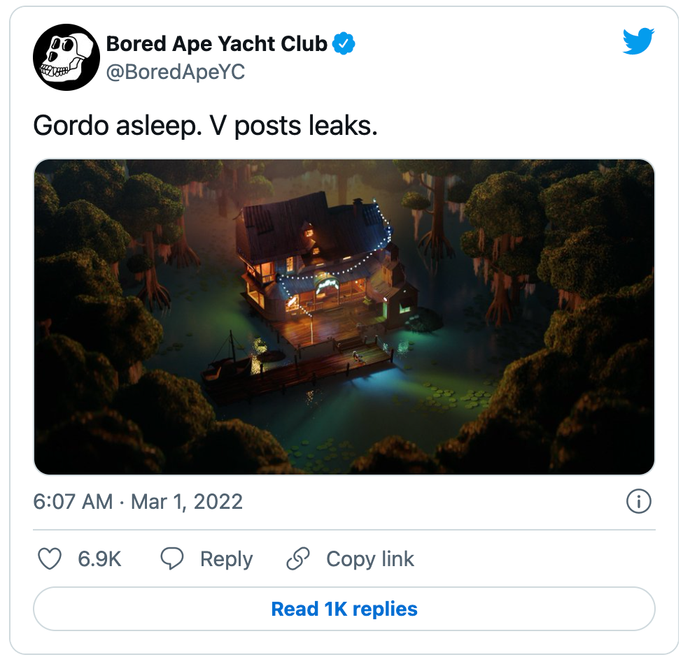
Task: Click the 'Mar 1, 2022' date text
Action: point(186,502)
